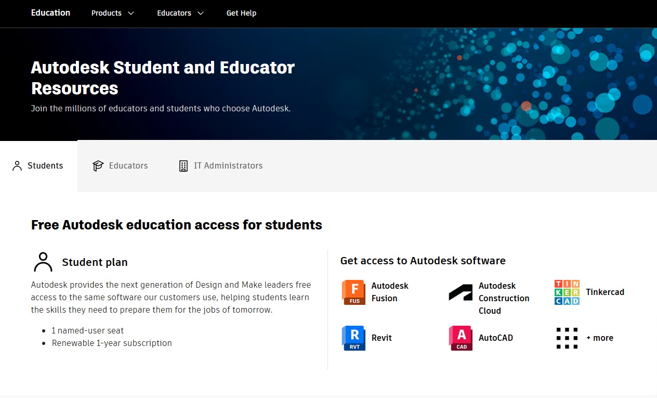Open the Educators menu in top navigation
The image size is (657, 398).
(x=180, y=13)
